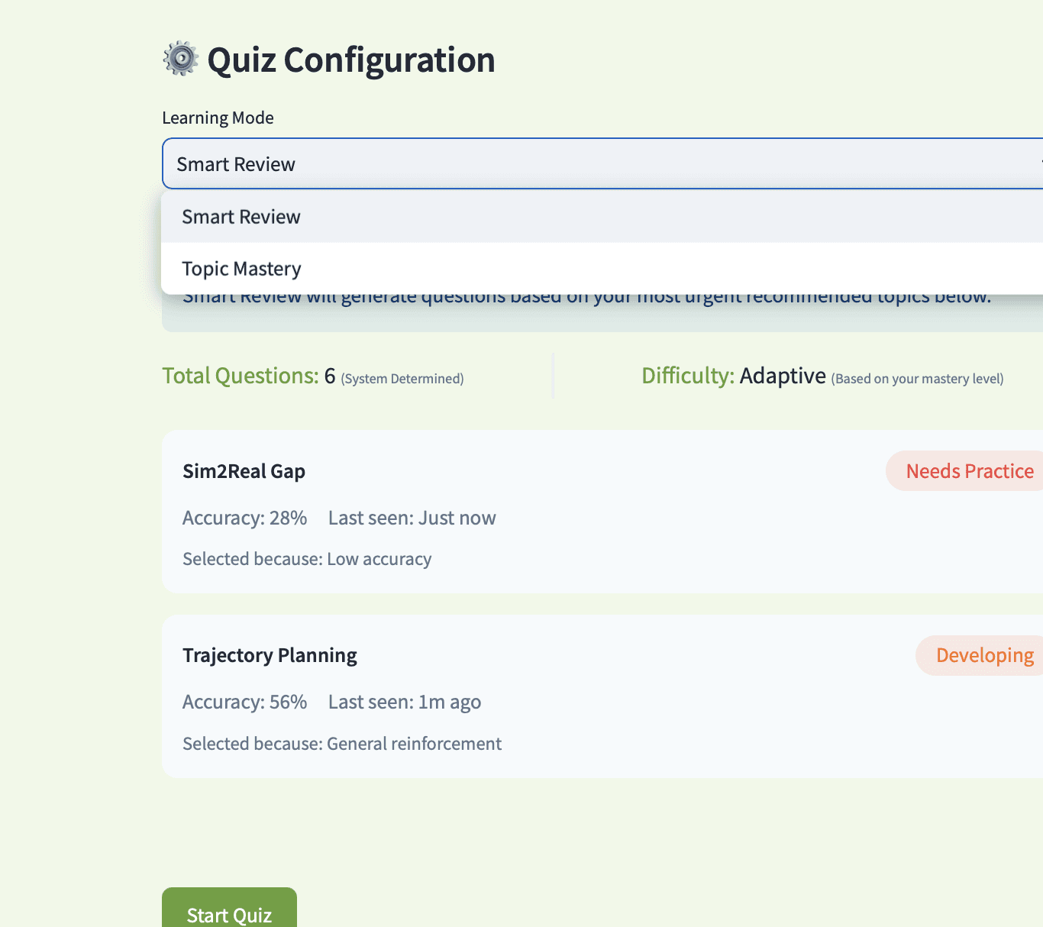
Task: Click Last seen: 1m ago text
Action: click(x=405, y=702)
